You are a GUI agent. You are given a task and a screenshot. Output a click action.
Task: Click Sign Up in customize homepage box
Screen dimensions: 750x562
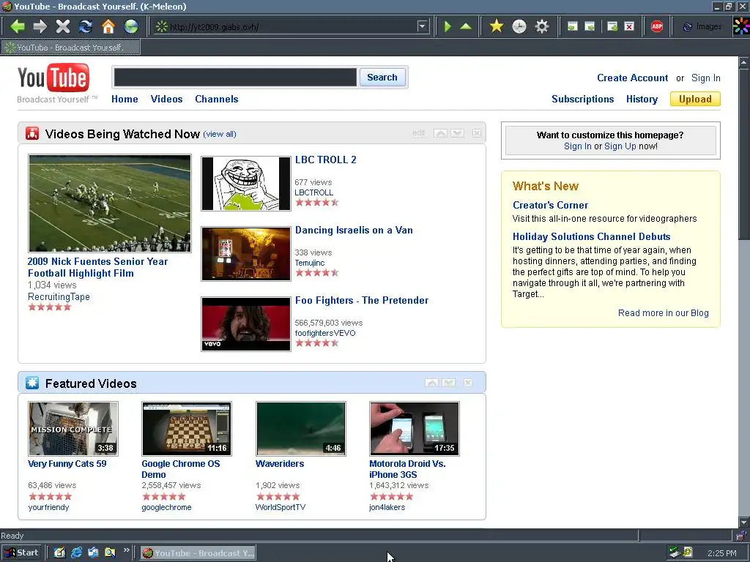[x=620, y=146]
